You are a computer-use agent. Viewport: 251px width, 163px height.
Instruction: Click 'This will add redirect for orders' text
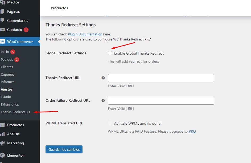click(133, 61)
